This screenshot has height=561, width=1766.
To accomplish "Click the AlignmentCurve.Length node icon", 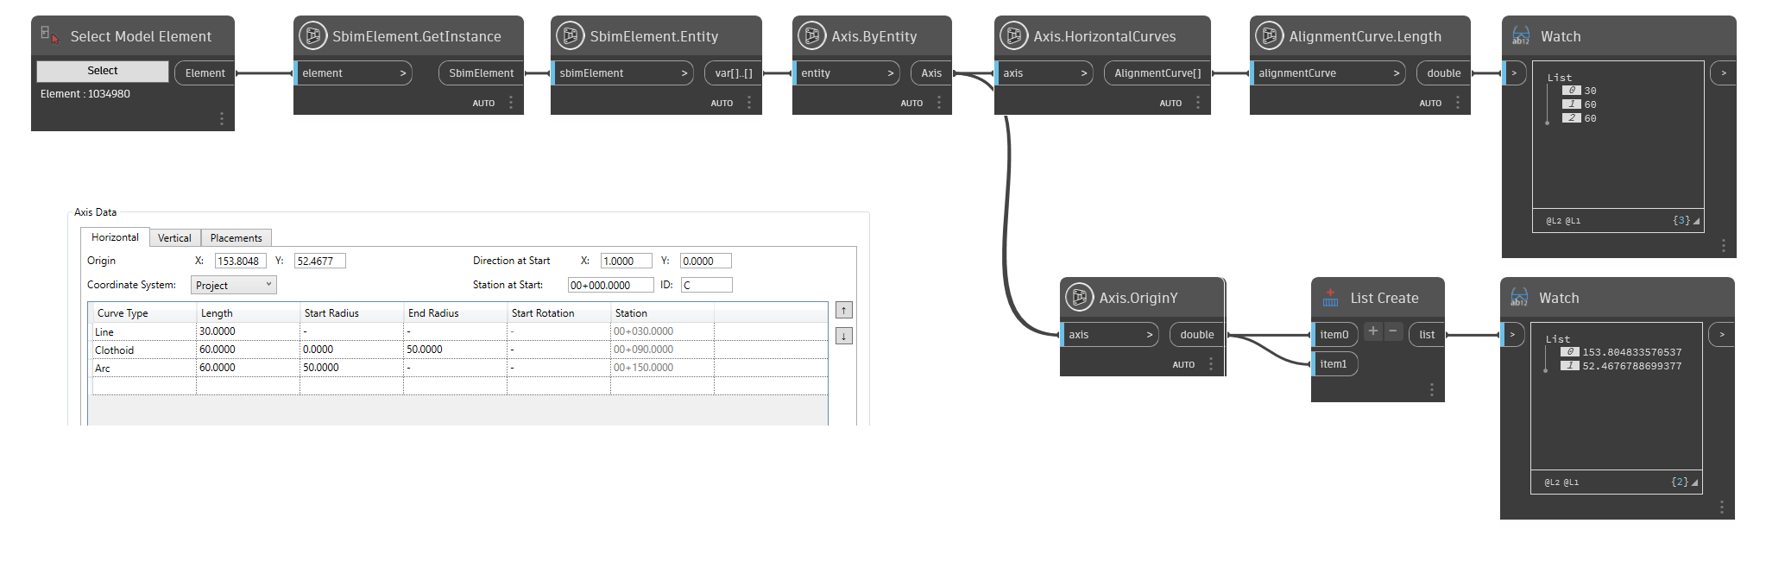I will coord(1269,35).
